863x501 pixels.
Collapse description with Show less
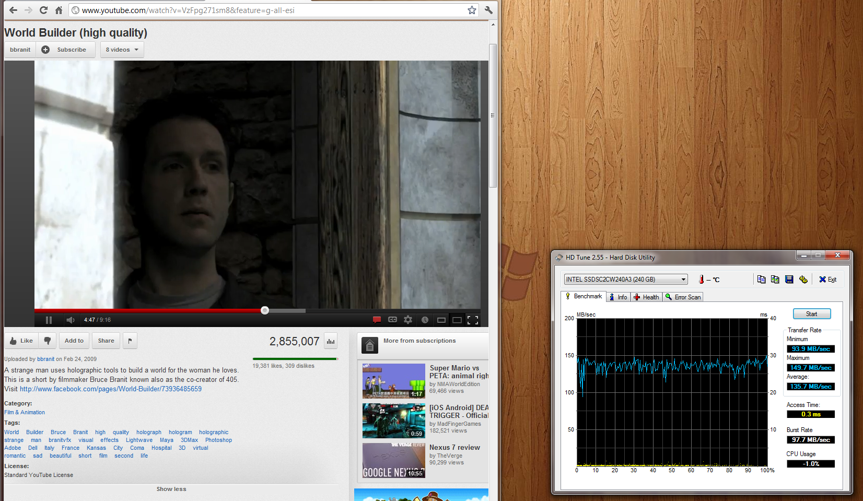click(x=171, y=489)
